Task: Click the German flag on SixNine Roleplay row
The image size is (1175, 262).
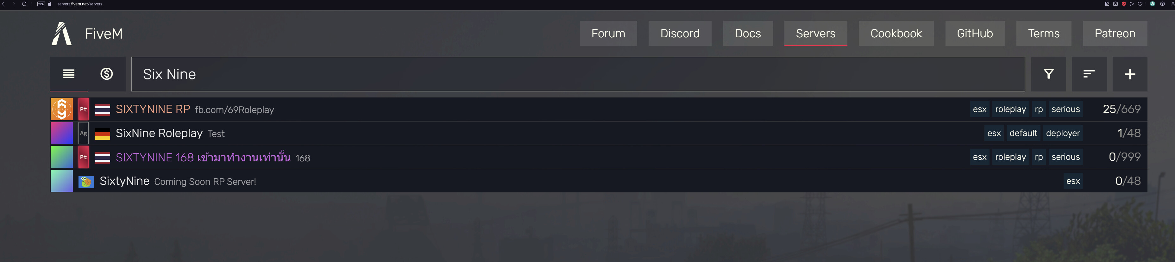Action: pyautogui.click(x=102, y=133)
